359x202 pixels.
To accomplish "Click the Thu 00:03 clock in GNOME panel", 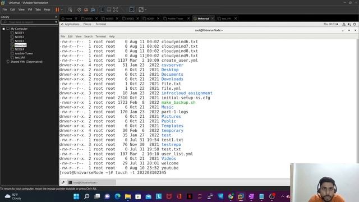I will click(330, 24).
